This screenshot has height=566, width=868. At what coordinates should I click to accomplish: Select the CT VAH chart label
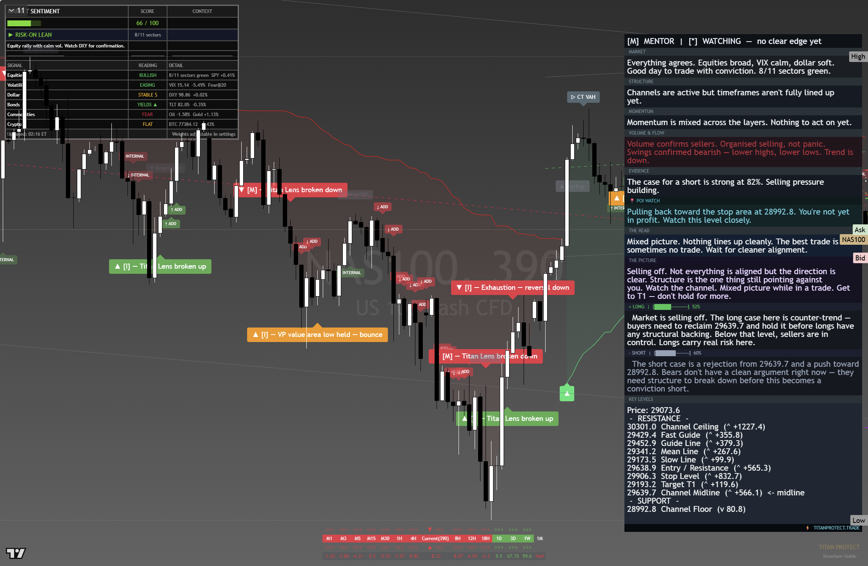coord(583,97)
